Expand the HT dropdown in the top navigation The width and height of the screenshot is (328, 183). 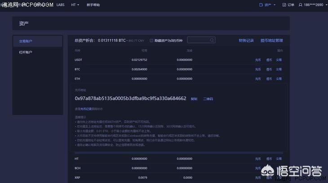click(75, 4)
